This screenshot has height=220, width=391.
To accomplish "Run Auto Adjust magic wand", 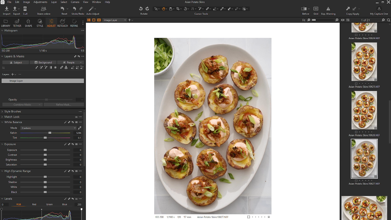I will [91, 9].
